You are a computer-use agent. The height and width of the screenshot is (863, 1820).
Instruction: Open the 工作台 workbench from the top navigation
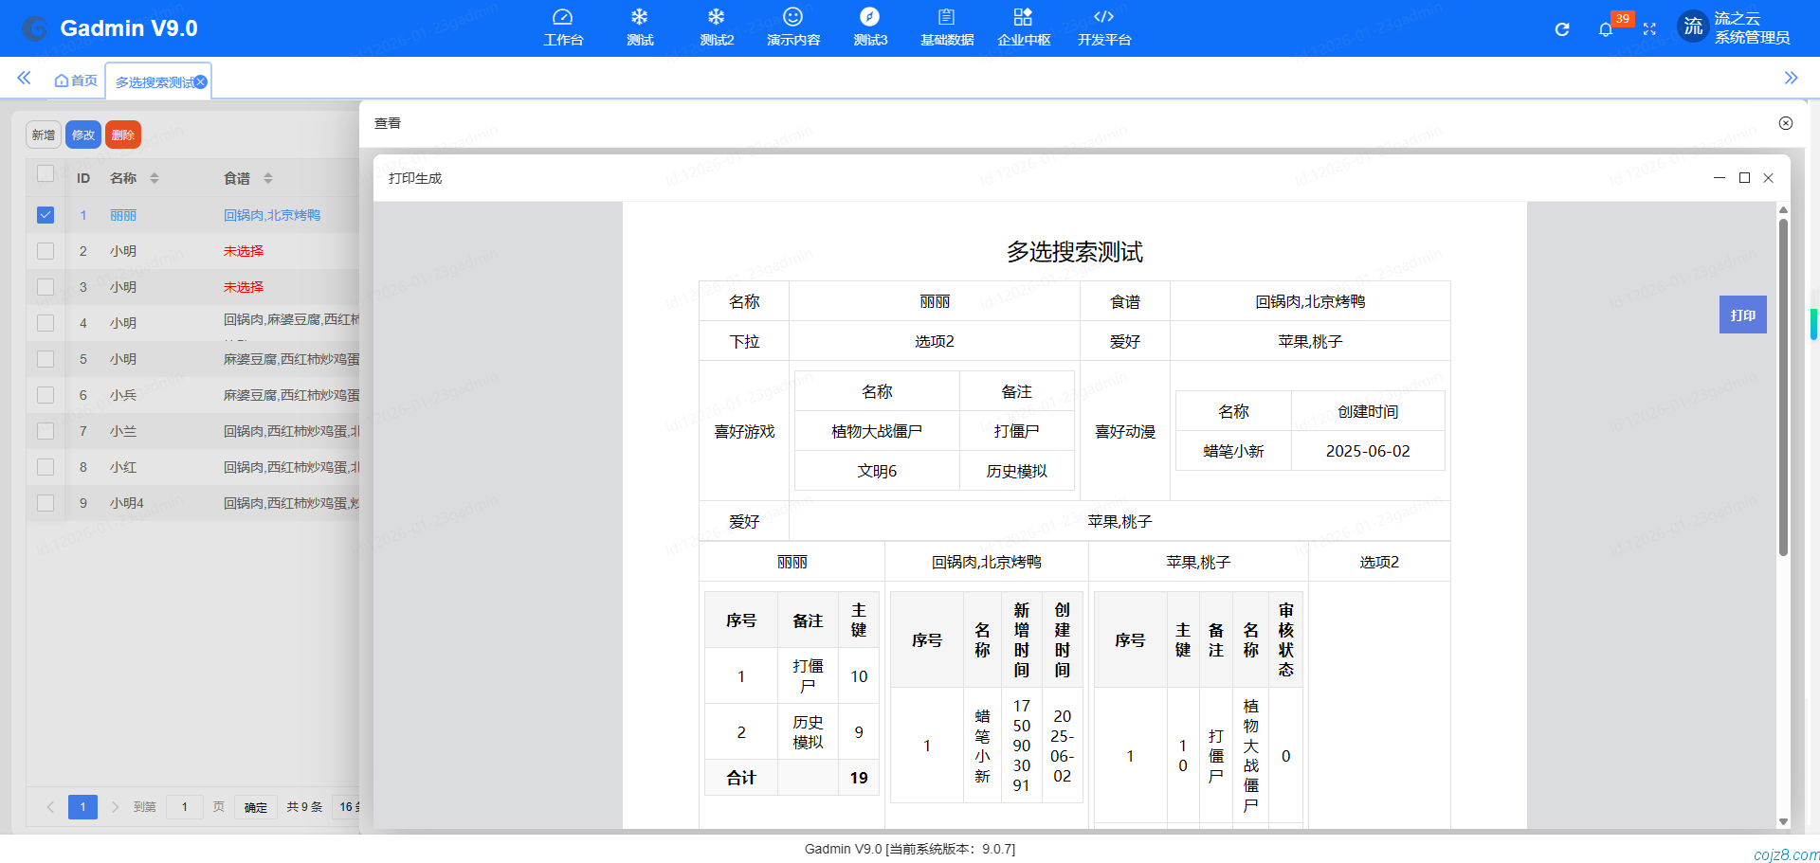564,27
